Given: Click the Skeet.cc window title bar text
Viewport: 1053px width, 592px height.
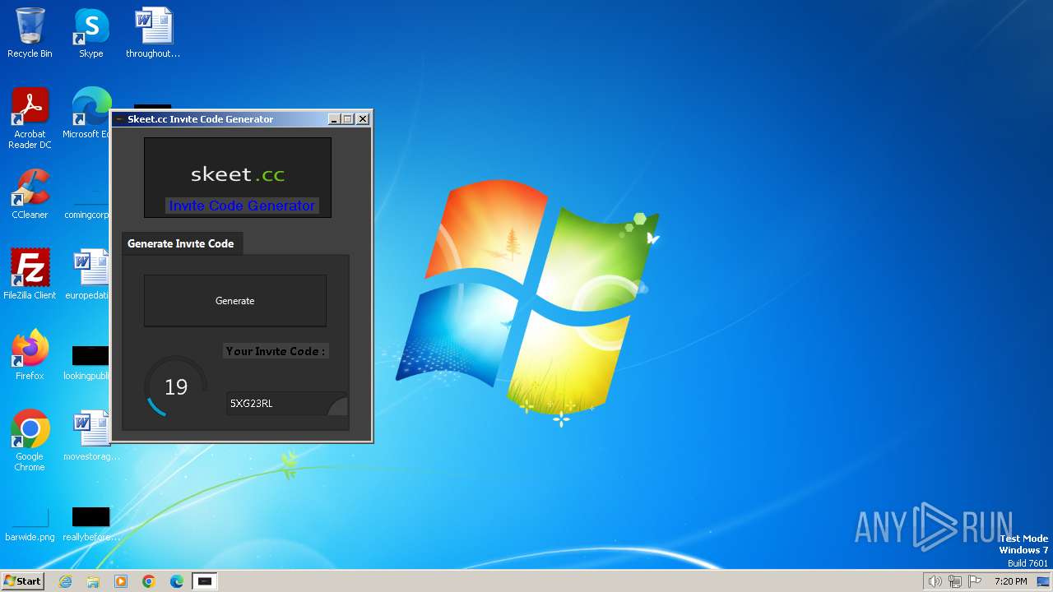Looking at the screenshot, I should point(201,119).
